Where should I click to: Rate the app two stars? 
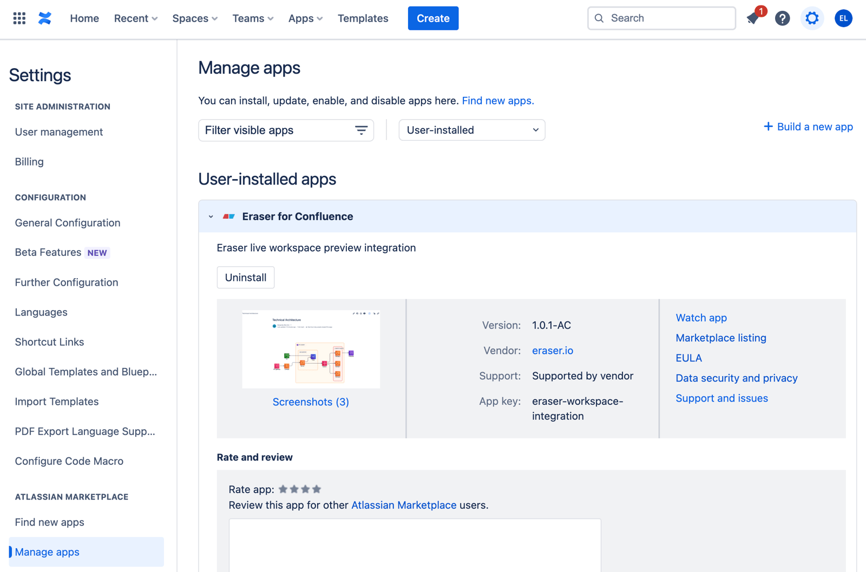click(x=294, y=489)
